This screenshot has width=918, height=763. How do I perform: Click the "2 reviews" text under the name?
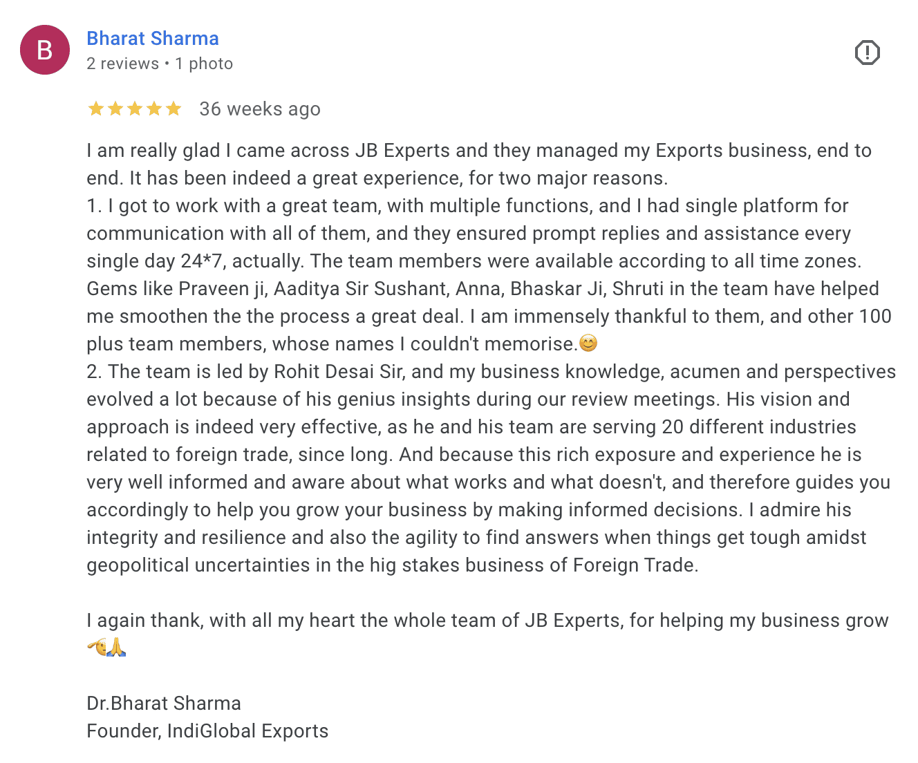(122, 64)
